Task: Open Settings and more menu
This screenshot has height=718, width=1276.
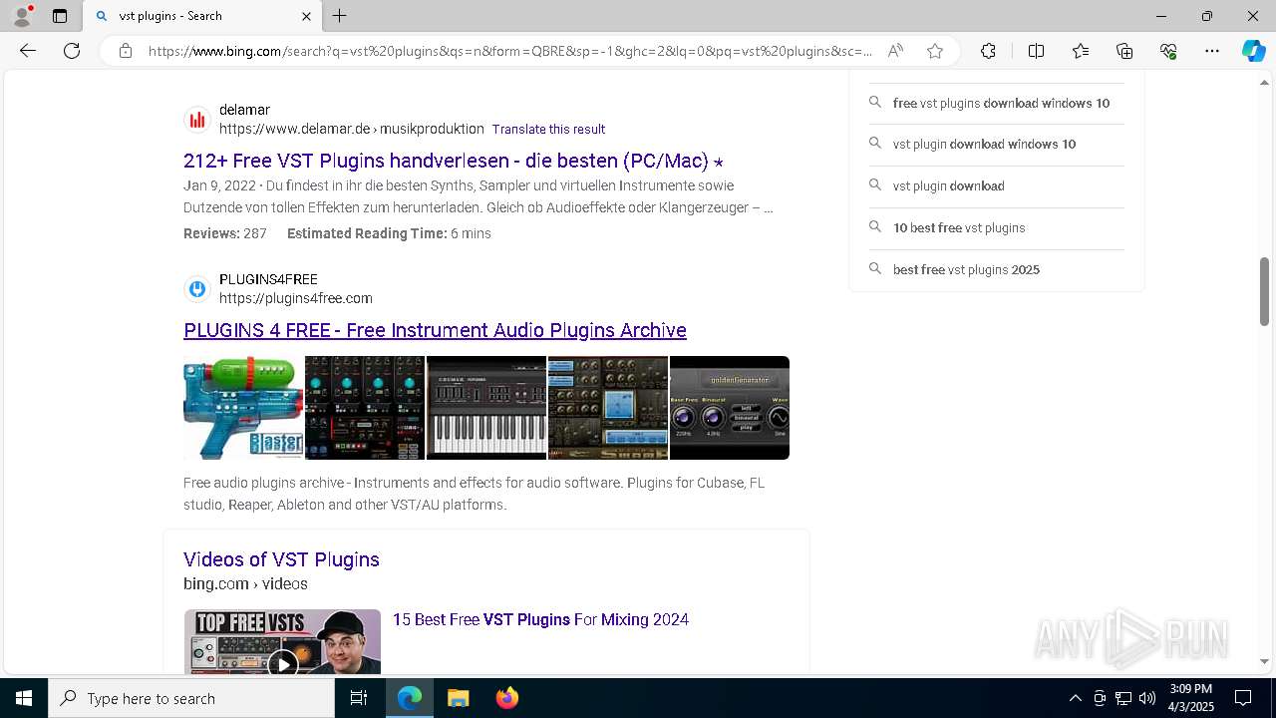Action: [1212, 51]
